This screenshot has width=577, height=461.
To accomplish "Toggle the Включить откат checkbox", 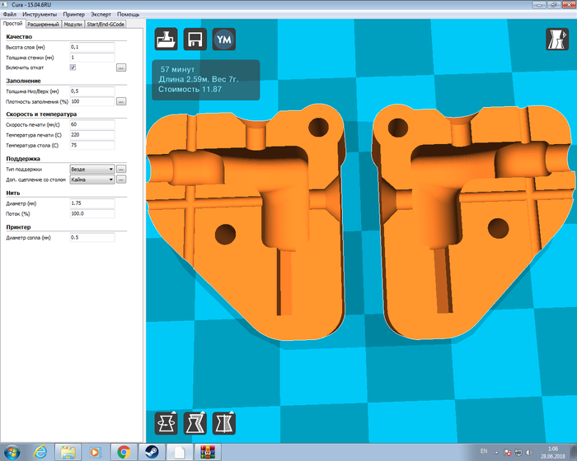I will pyautogui.click(x=73, y=68).
